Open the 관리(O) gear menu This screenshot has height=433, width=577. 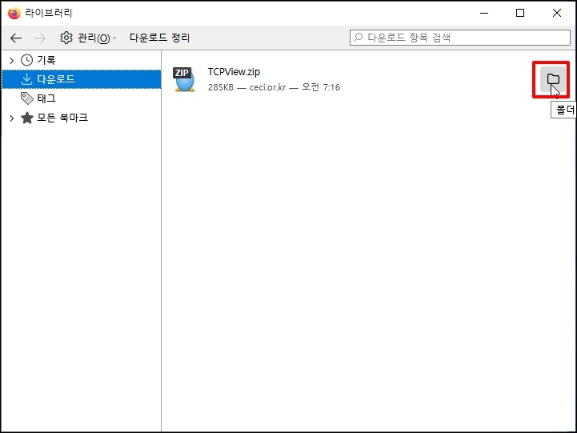tap(88, 38)
